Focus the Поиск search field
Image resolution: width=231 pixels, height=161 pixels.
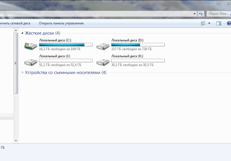218,14
